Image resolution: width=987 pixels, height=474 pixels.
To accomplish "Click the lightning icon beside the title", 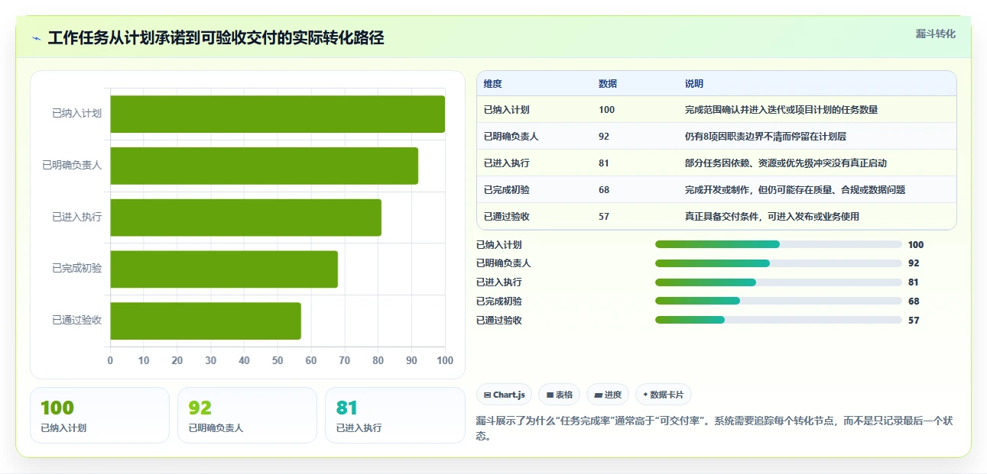I will (36, 38).
